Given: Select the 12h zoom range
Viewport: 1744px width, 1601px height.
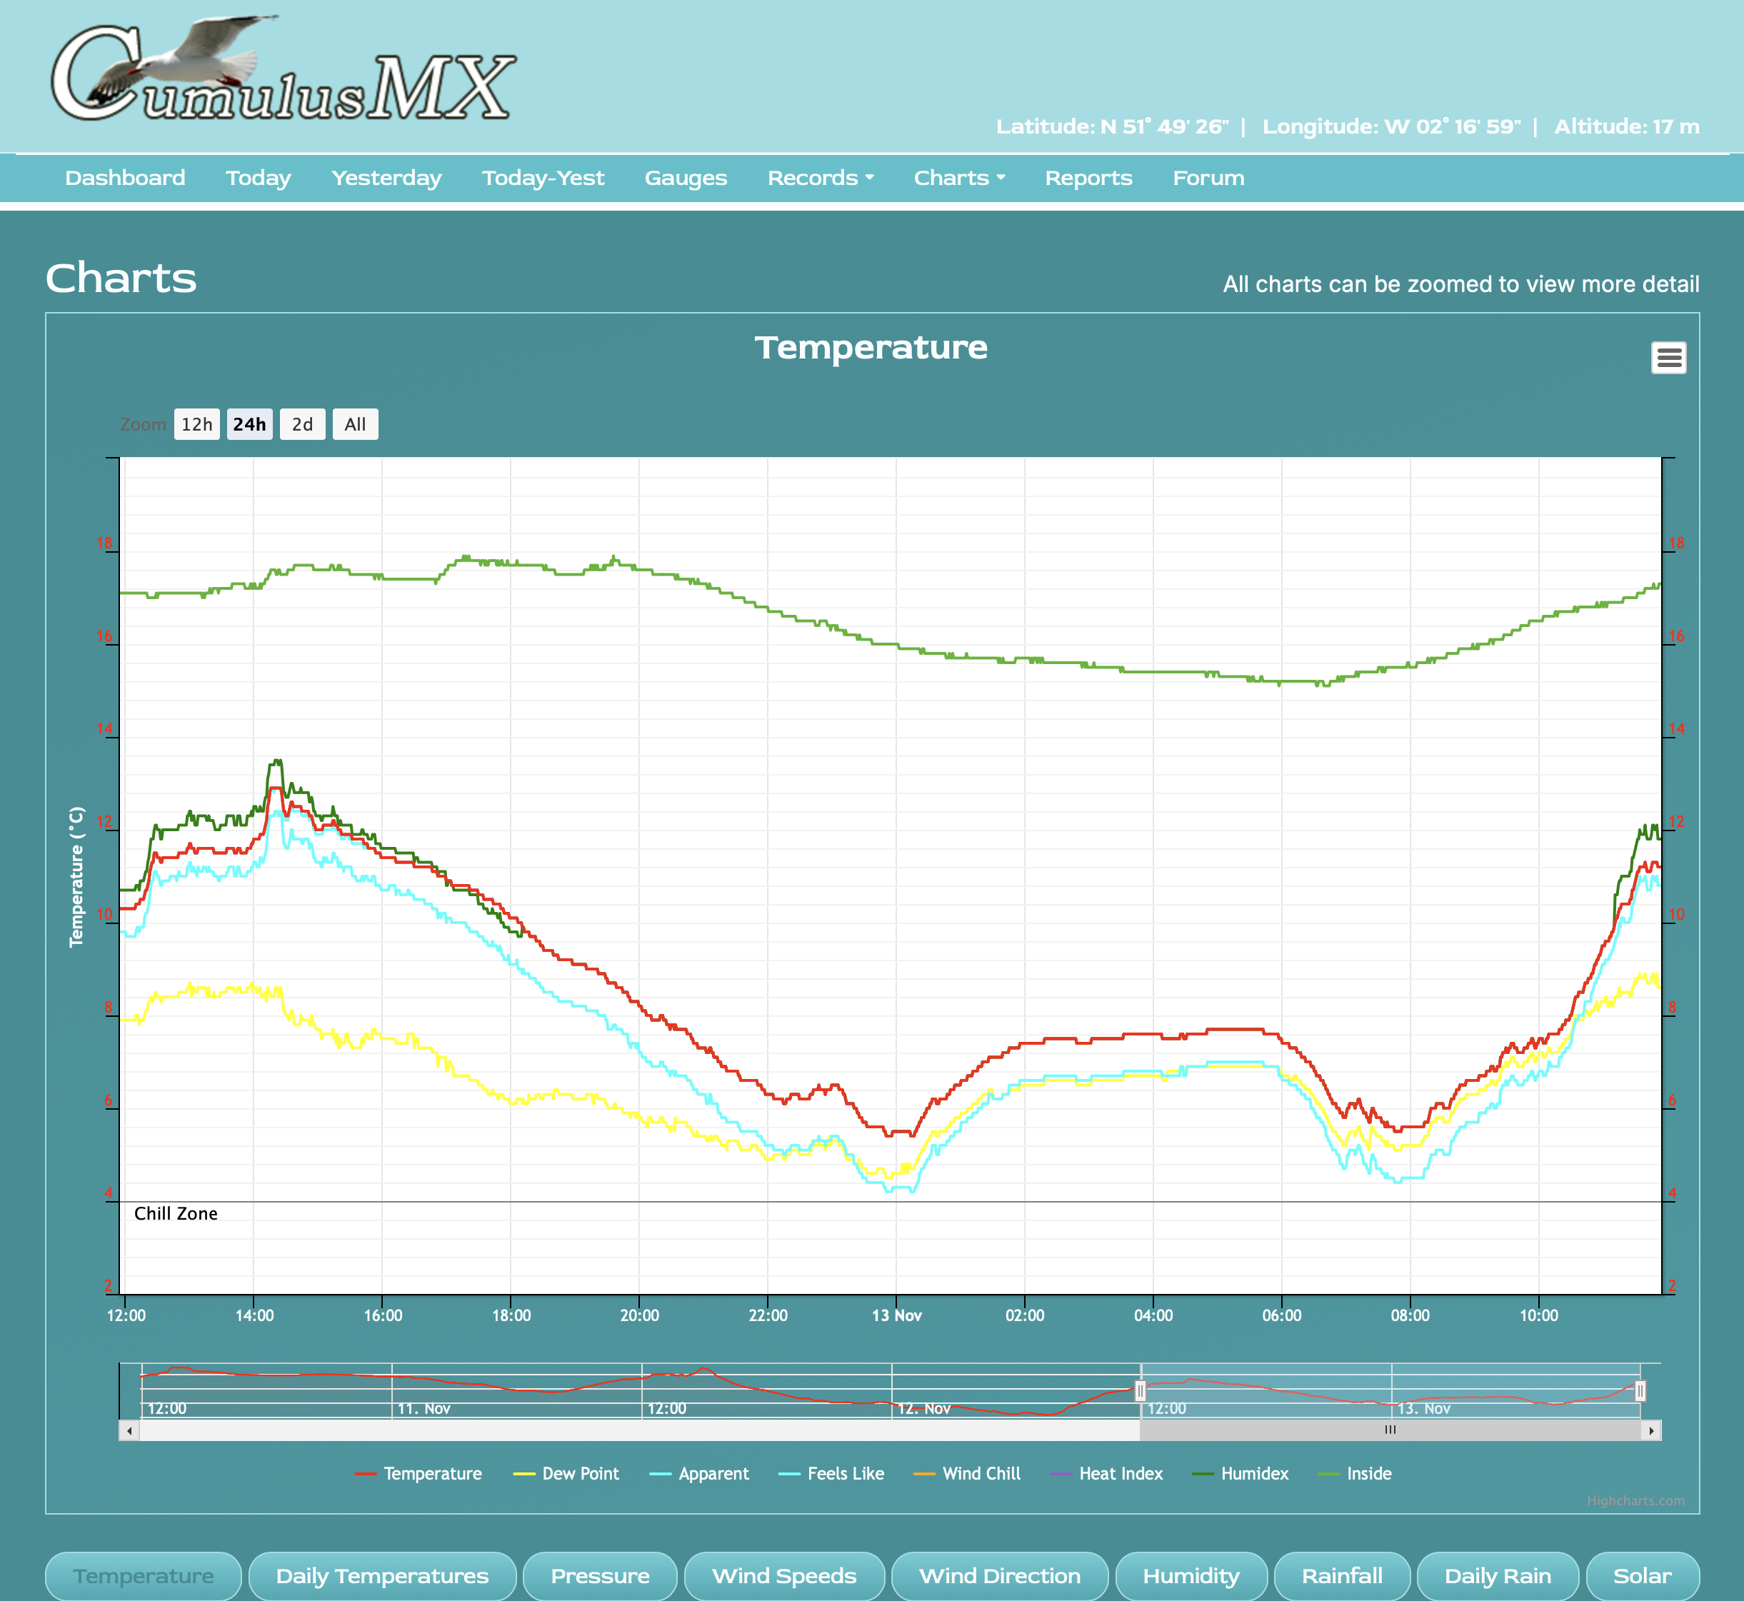Looking at the screenshot, I should coord(196,424).
